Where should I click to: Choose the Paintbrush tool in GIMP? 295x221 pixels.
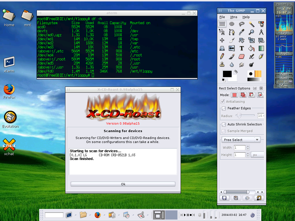(232, 56)
